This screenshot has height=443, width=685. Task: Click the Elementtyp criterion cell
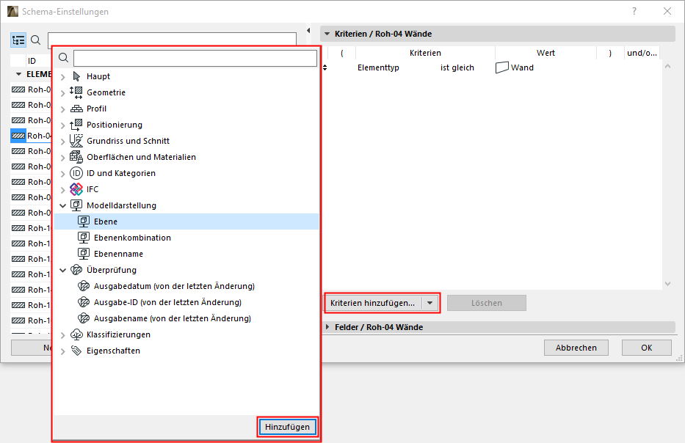(x=378, y=67)
